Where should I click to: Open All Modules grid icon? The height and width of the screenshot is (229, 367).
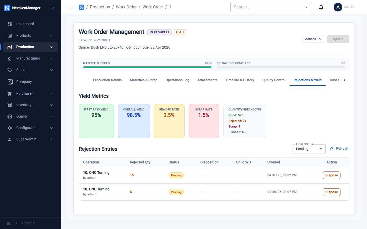point(9,223)
